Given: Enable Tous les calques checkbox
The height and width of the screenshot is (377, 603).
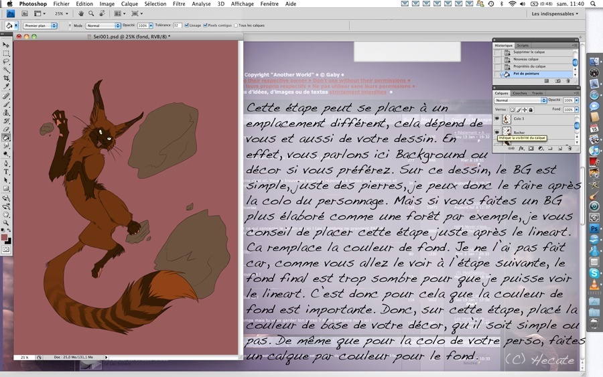Looking at the screenshot, I should click(236, 25).
